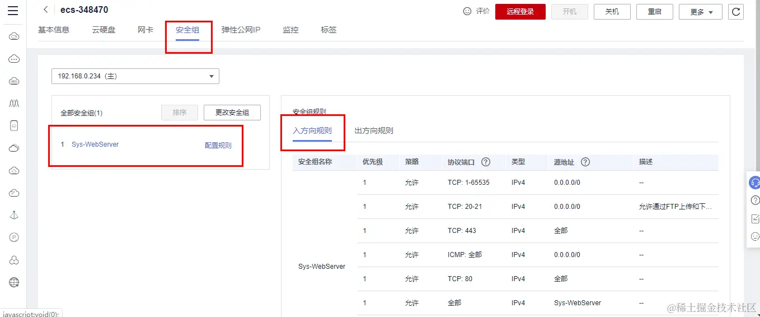Switch to the 标签 tab

click(x=329, y=30)
